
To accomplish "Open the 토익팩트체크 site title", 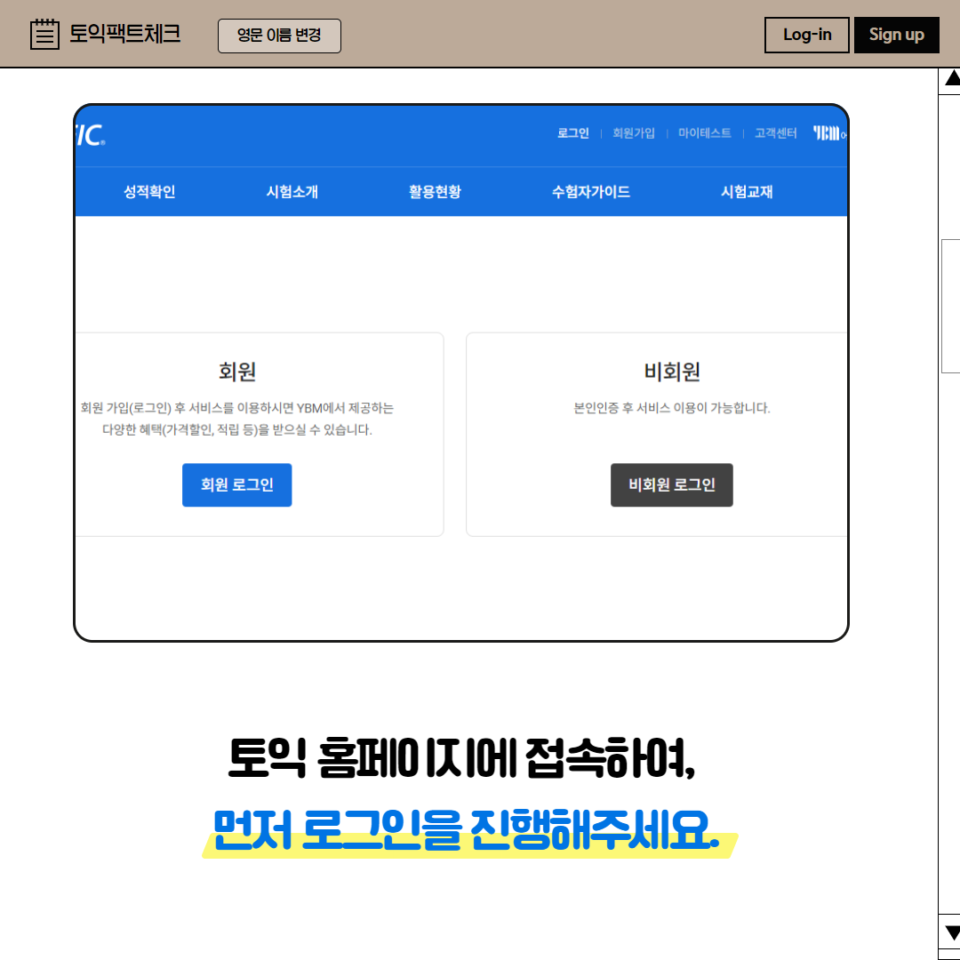I will (125, 34).
